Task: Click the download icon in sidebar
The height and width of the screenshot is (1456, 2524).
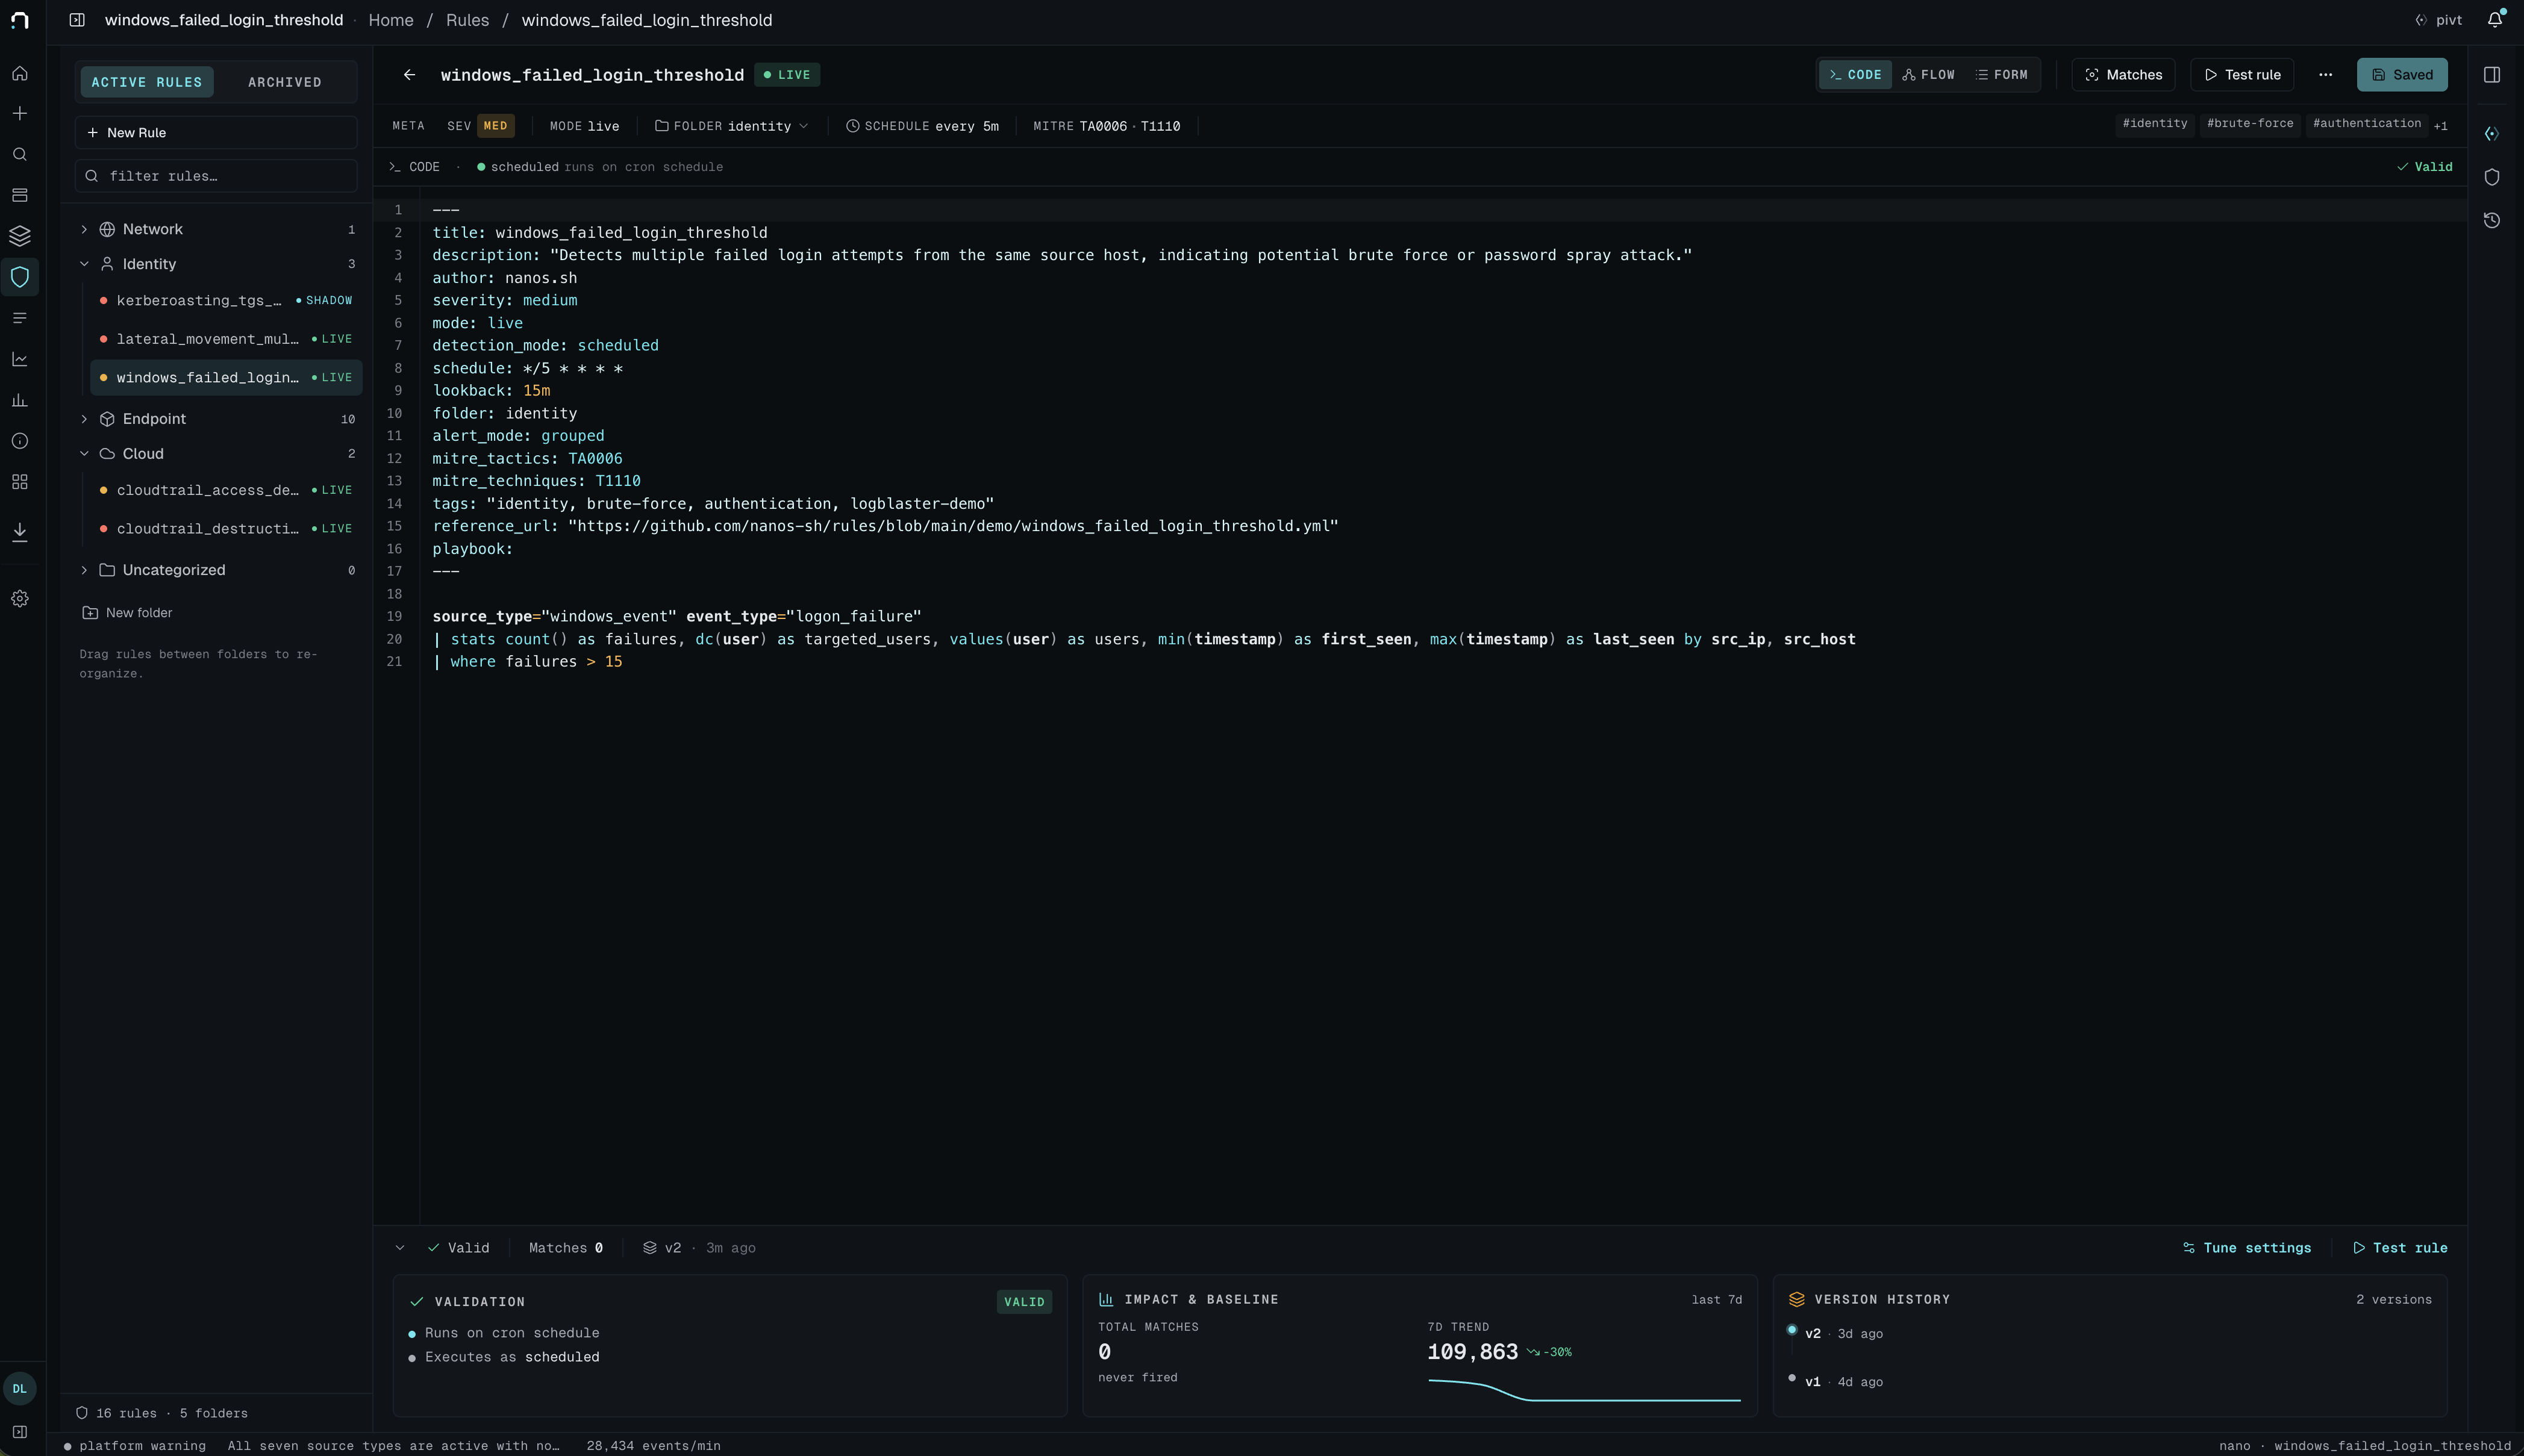Action: 20,531
